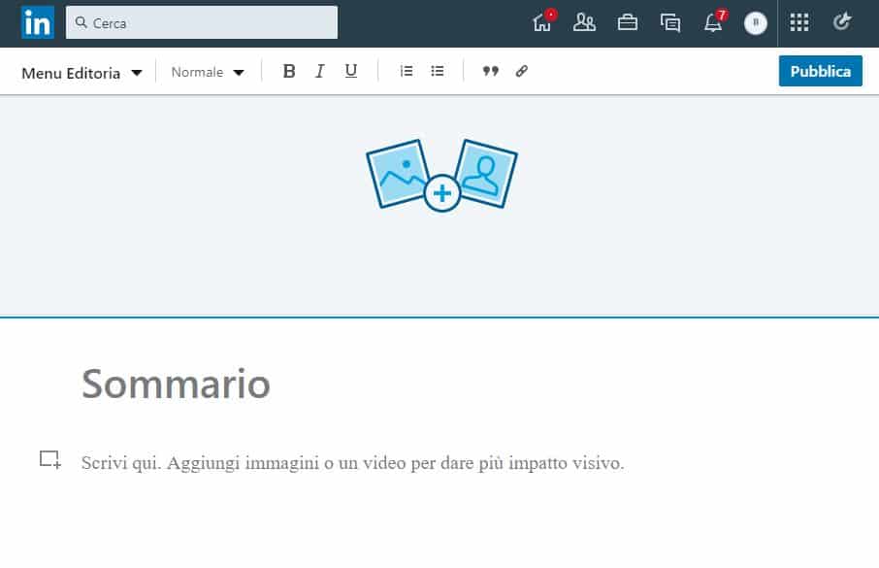Toggle italic text formatting
This screenshot has width=879, height=568.
click(x=319, y=71)
